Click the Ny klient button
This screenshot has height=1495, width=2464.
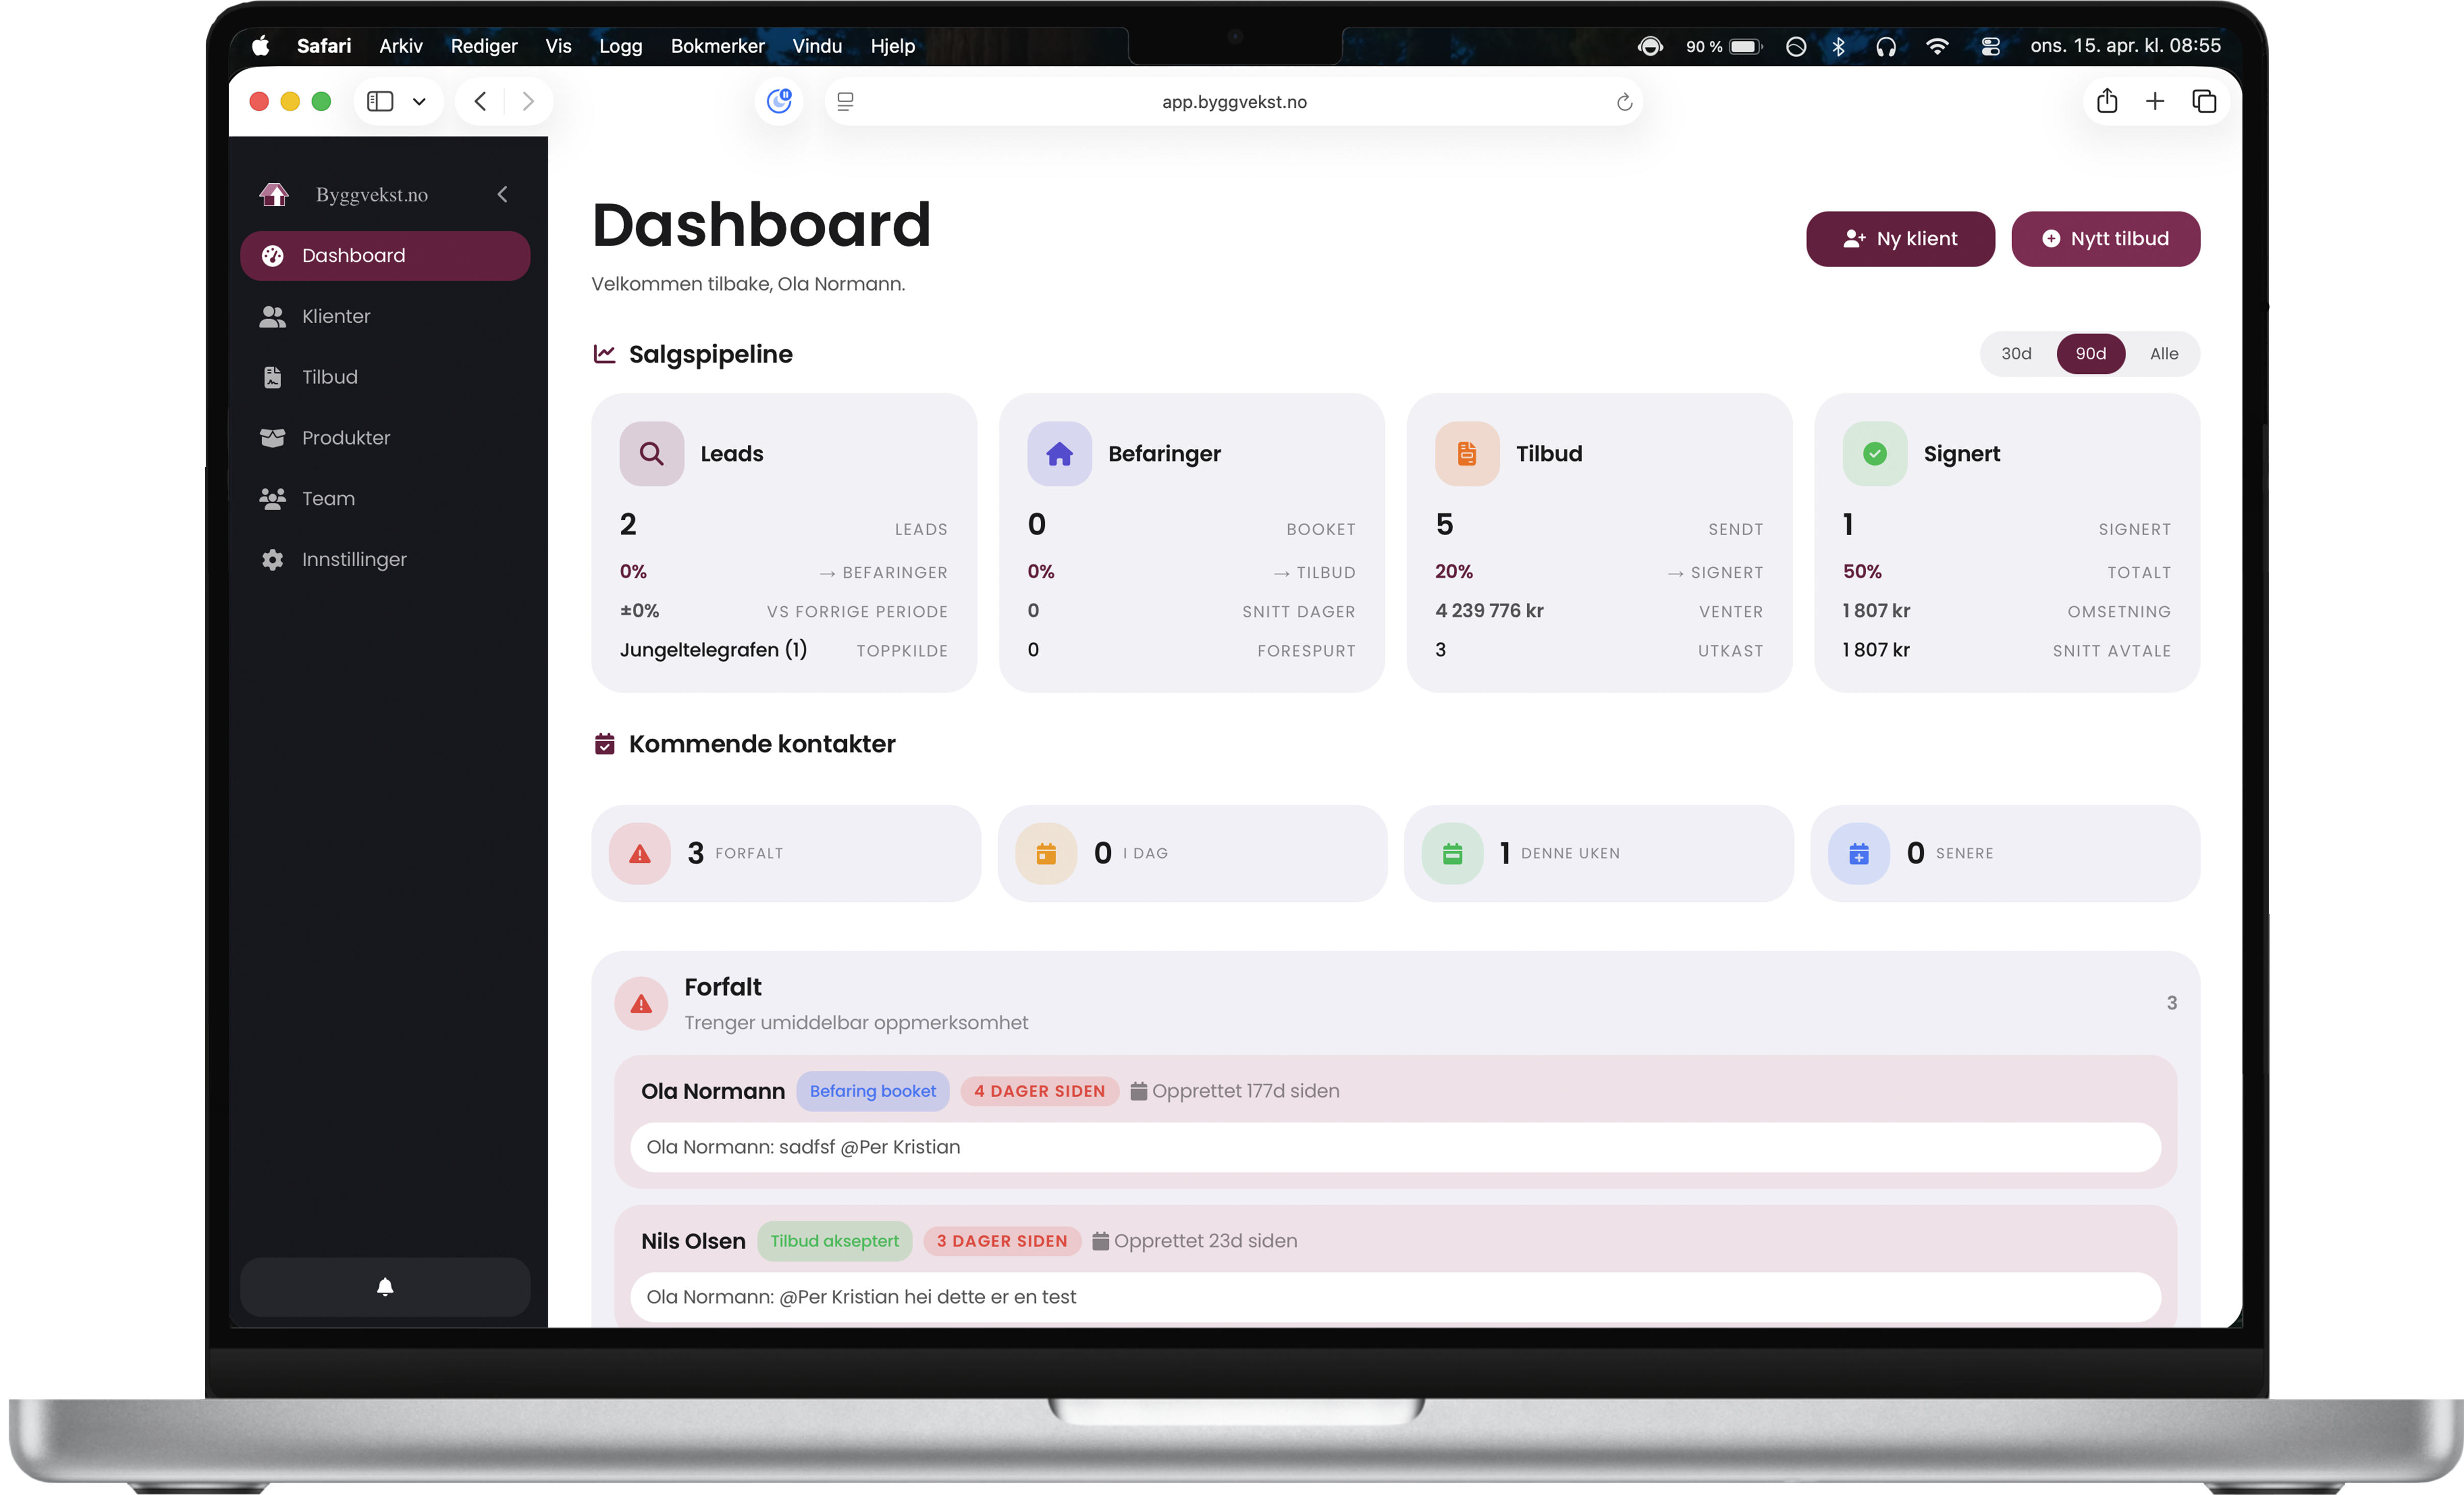[1899, 239]
